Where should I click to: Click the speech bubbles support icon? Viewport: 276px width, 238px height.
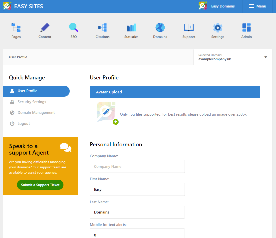click(66, 147)
